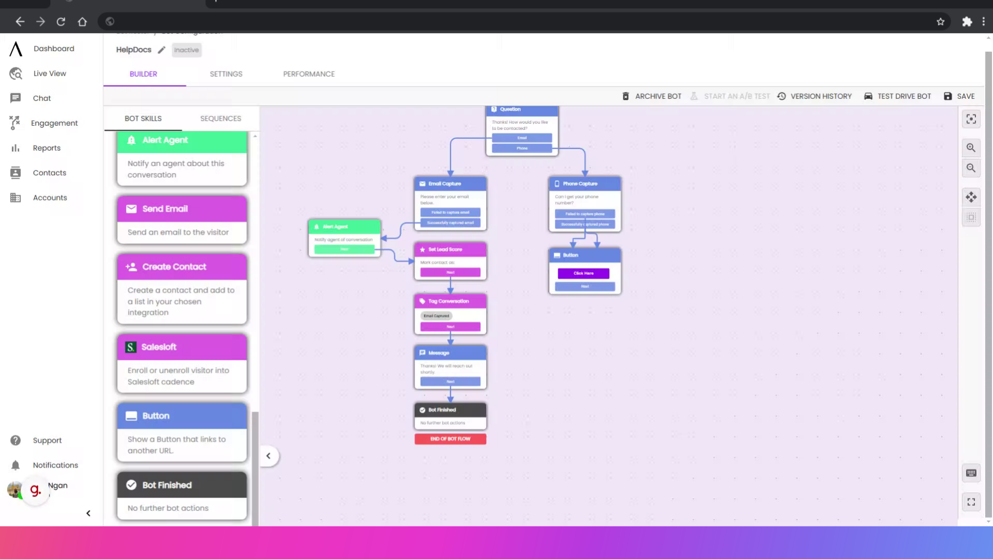The image size is (993, 559).
Task: Click the zoom in magnifier icon
Action: click(x=971, y=148)
